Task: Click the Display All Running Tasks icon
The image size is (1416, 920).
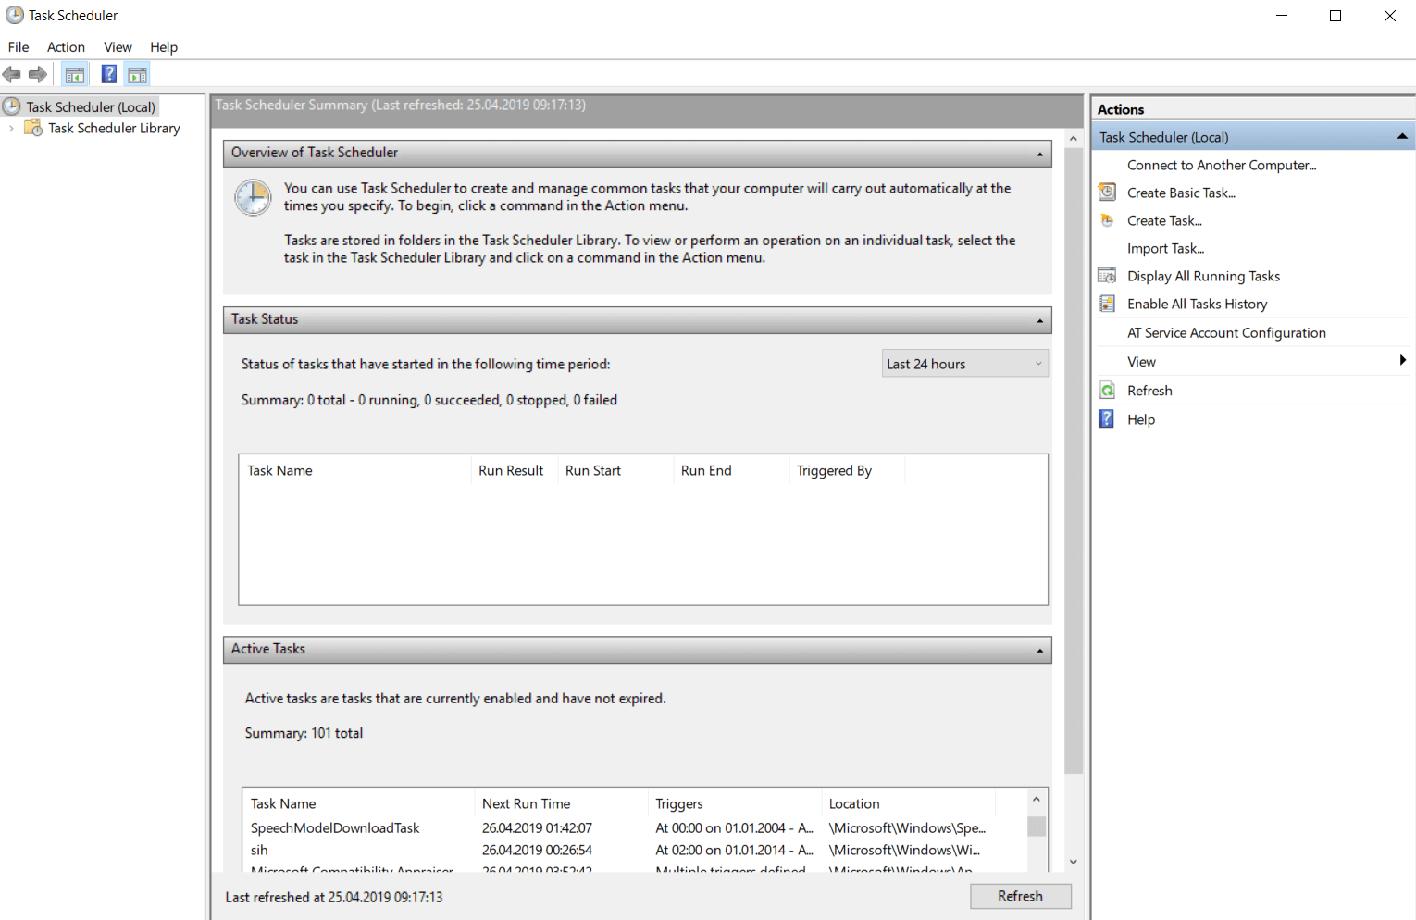Action: pyautogui.click(x=1107, y=275)
